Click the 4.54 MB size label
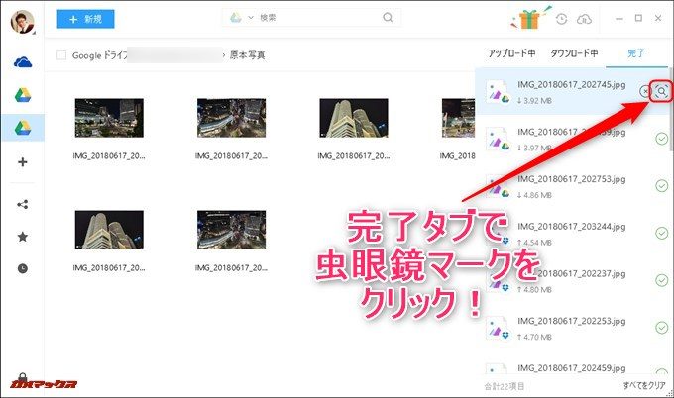 [x=534, y=243]
